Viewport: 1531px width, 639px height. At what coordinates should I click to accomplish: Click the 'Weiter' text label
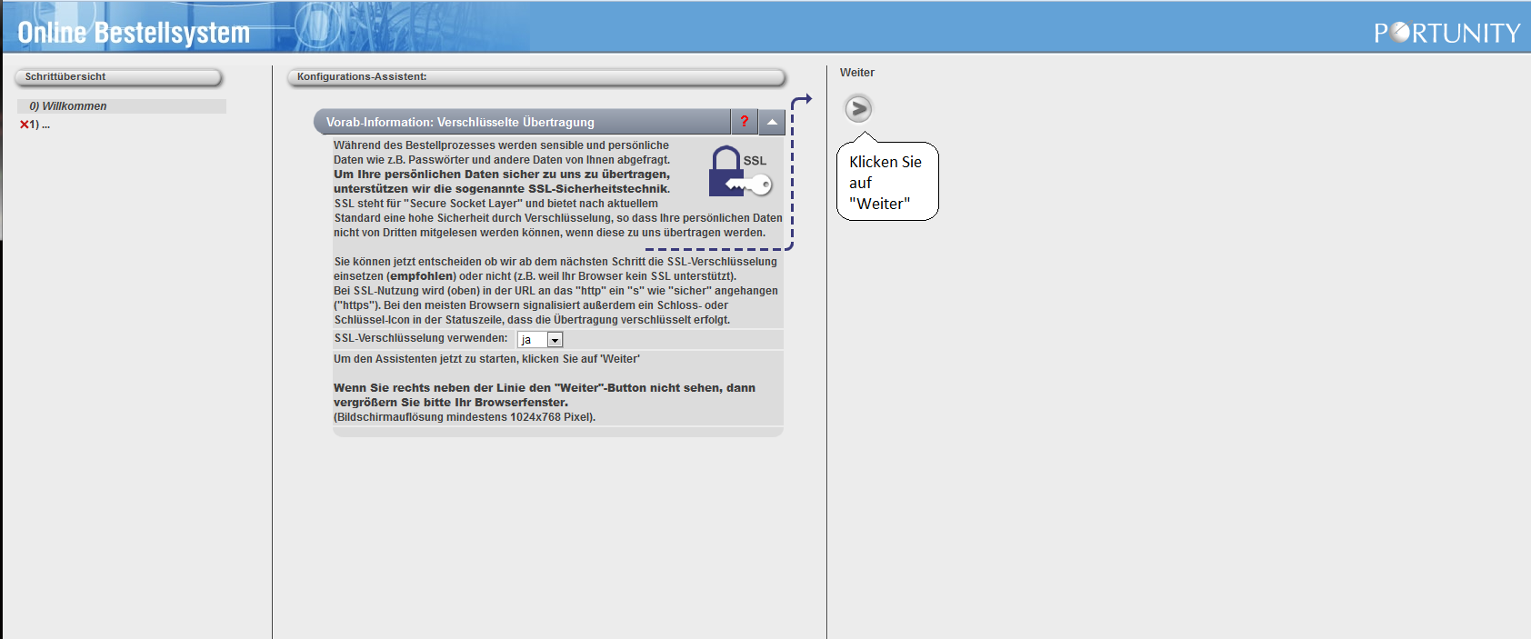pyautogui.click(x=857, y=73)
